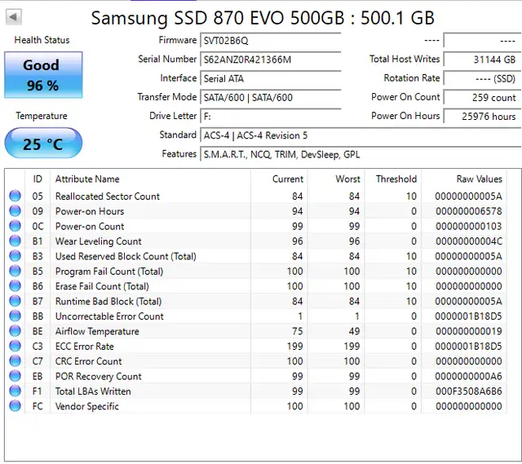The height and width of the screenshot is (464, 522).
Task: Select raw value 000000000103
Action: [469, 227]
